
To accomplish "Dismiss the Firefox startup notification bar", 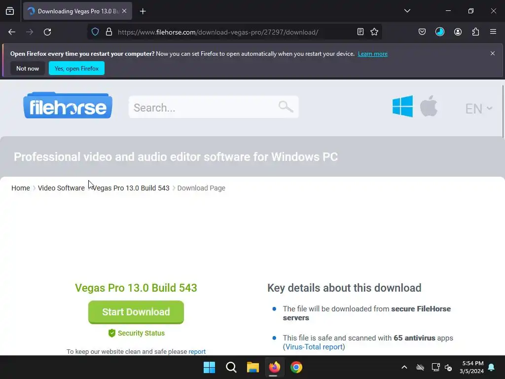I will point(493,53).
